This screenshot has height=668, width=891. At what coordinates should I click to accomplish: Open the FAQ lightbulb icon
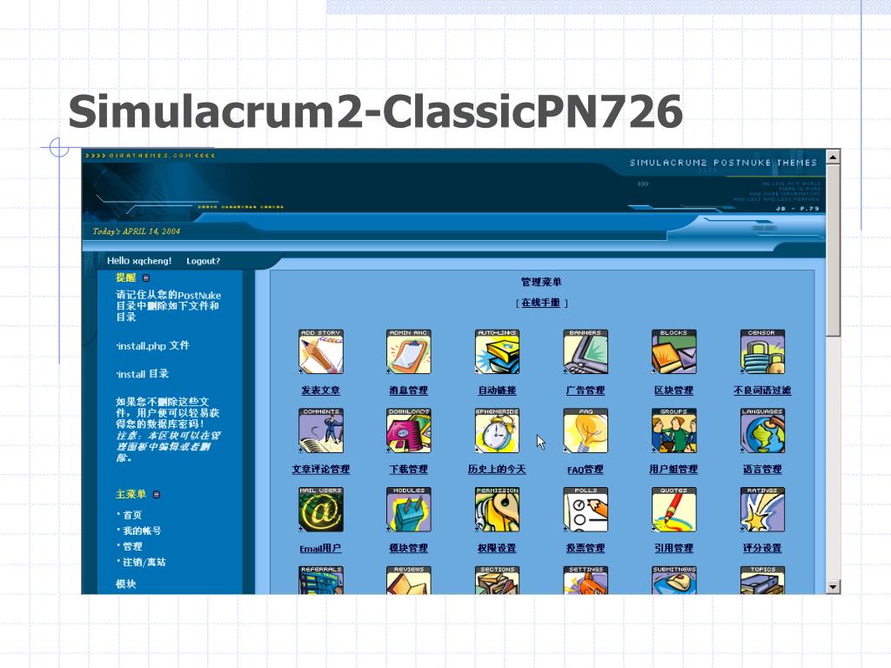[586, 431]
